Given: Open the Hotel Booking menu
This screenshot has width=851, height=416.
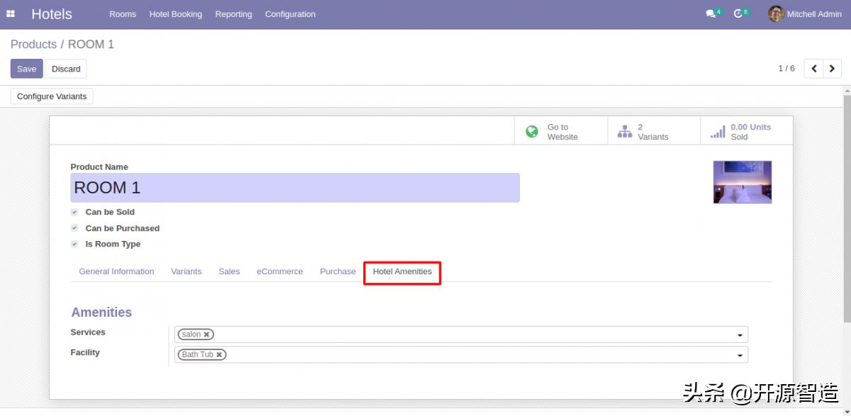Looking at the screenshot, I should [x=175, y=14].
